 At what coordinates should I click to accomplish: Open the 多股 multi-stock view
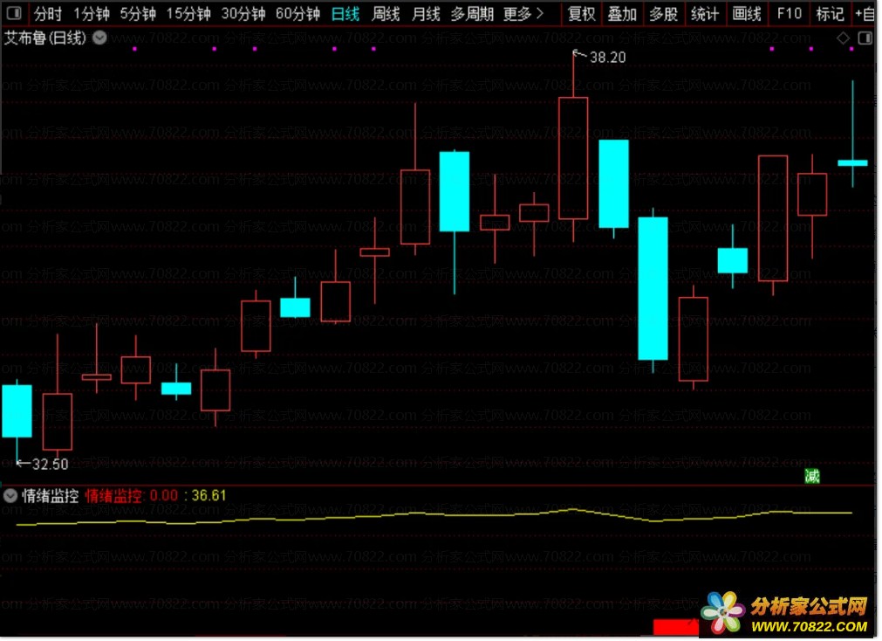[663, 13]
